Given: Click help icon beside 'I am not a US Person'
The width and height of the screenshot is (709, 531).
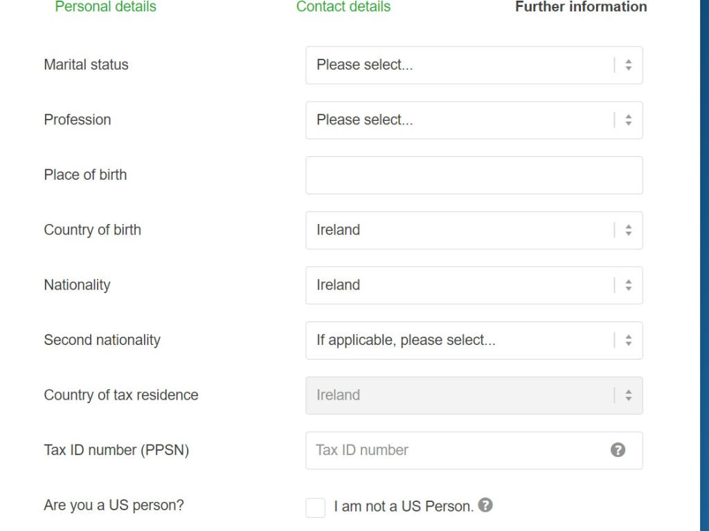Looking at the screenshot, I should coord(486,505).
